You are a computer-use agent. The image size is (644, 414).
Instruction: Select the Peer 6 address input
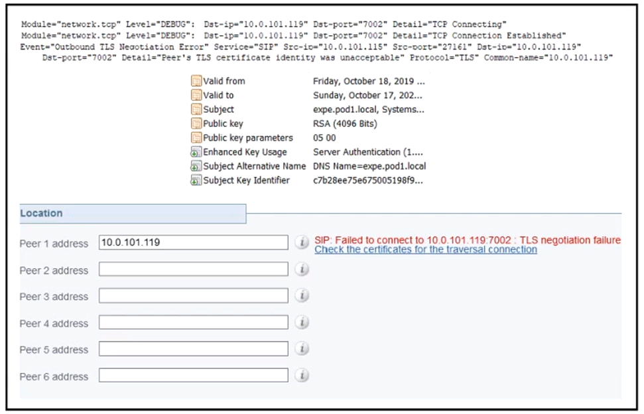coord(193,376)
